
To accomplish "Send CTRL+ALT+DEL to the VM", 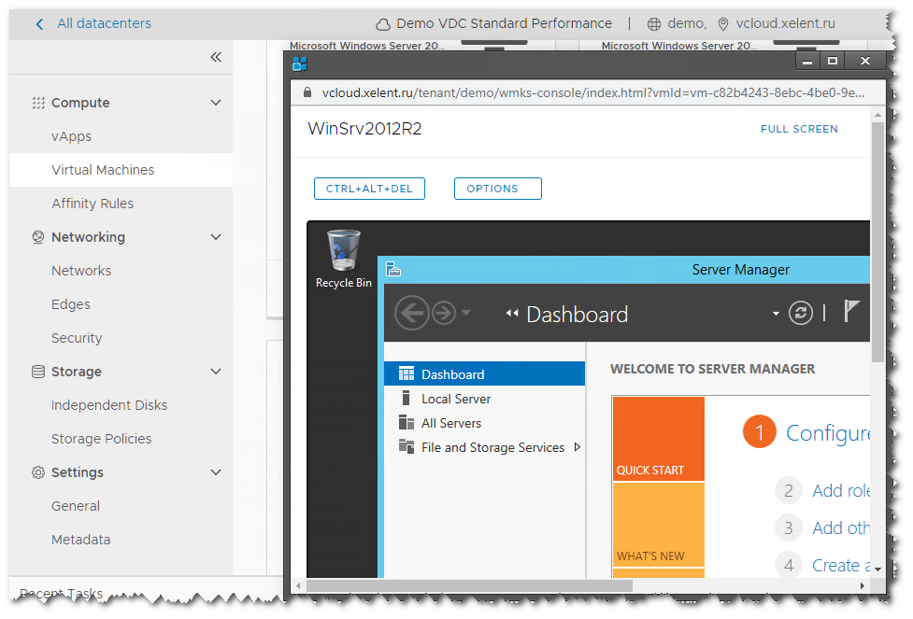I will pos(369,189).
